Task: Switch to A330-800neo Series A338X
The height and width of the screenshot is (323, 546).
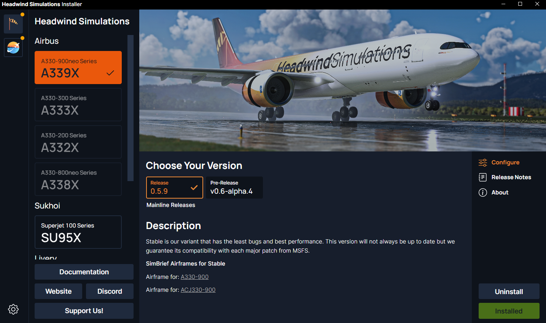Action: pyautogui.click(x=78, y=179)
